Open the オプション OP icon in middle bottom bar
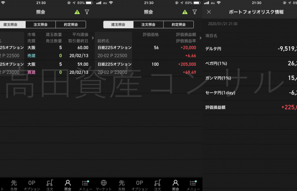Viewport: 297px width, 191px height. (139, 185)
